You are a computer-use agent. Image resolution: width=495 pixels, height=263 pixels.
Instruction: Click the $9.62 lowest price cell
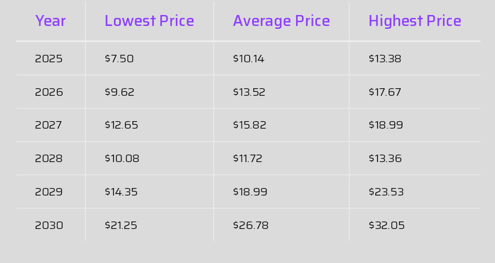(120, 92)
